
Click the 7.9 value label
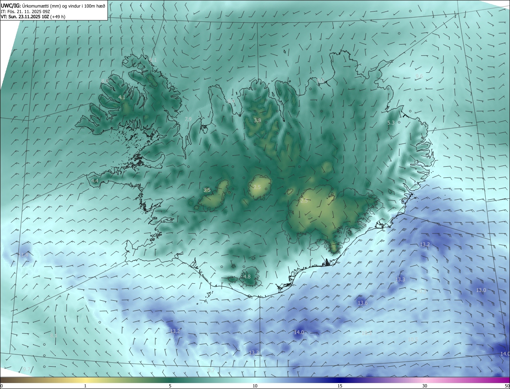(x=188, y=119)
